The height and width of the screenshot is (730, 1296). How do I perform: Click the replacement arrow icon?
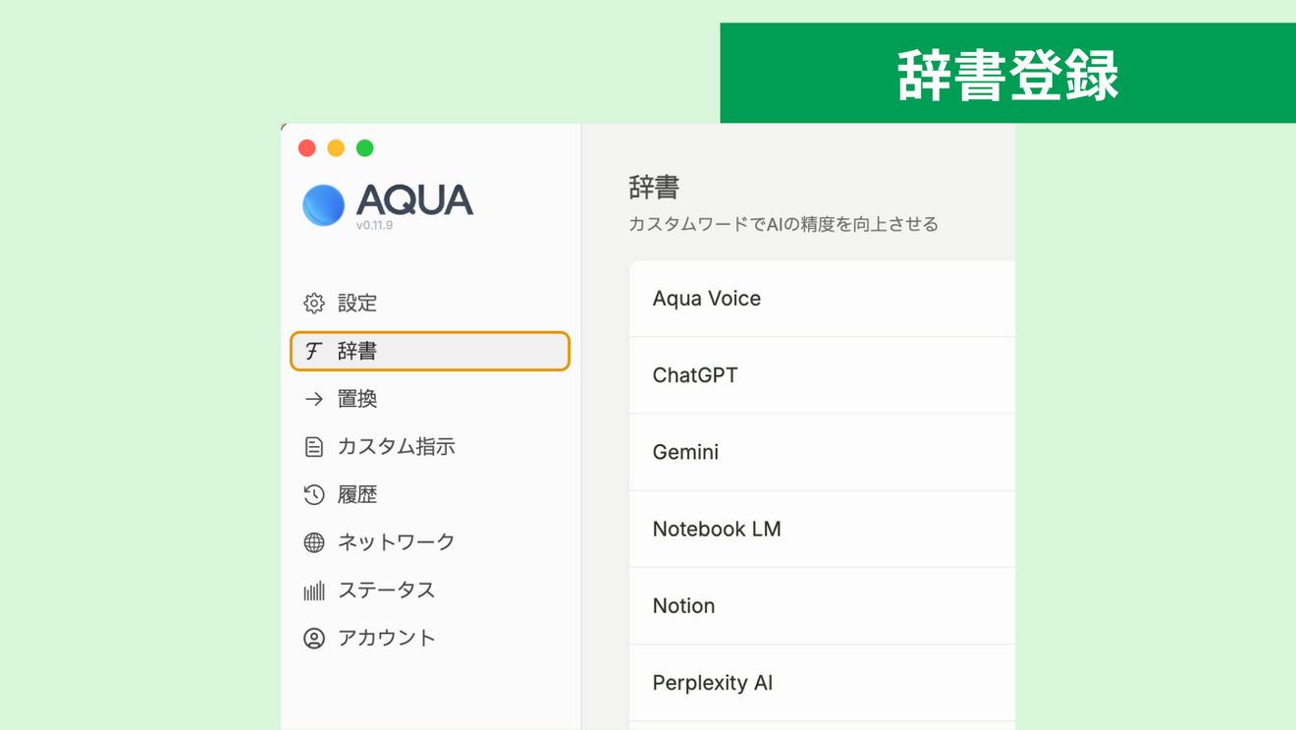pyautogui.click(x=314, y=399)
